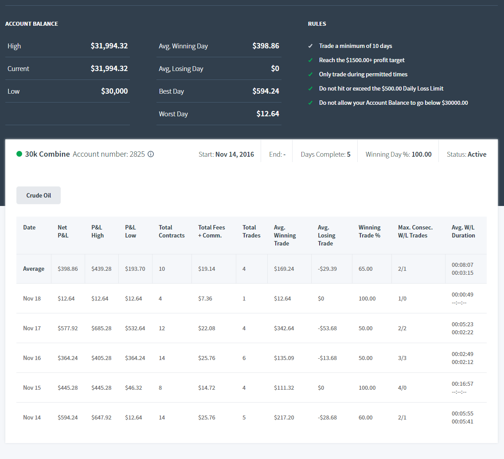Click the 4/0 consecutive W/L value
The width and height of the screenshot is (504, 459).
click(x=402, y=388)
